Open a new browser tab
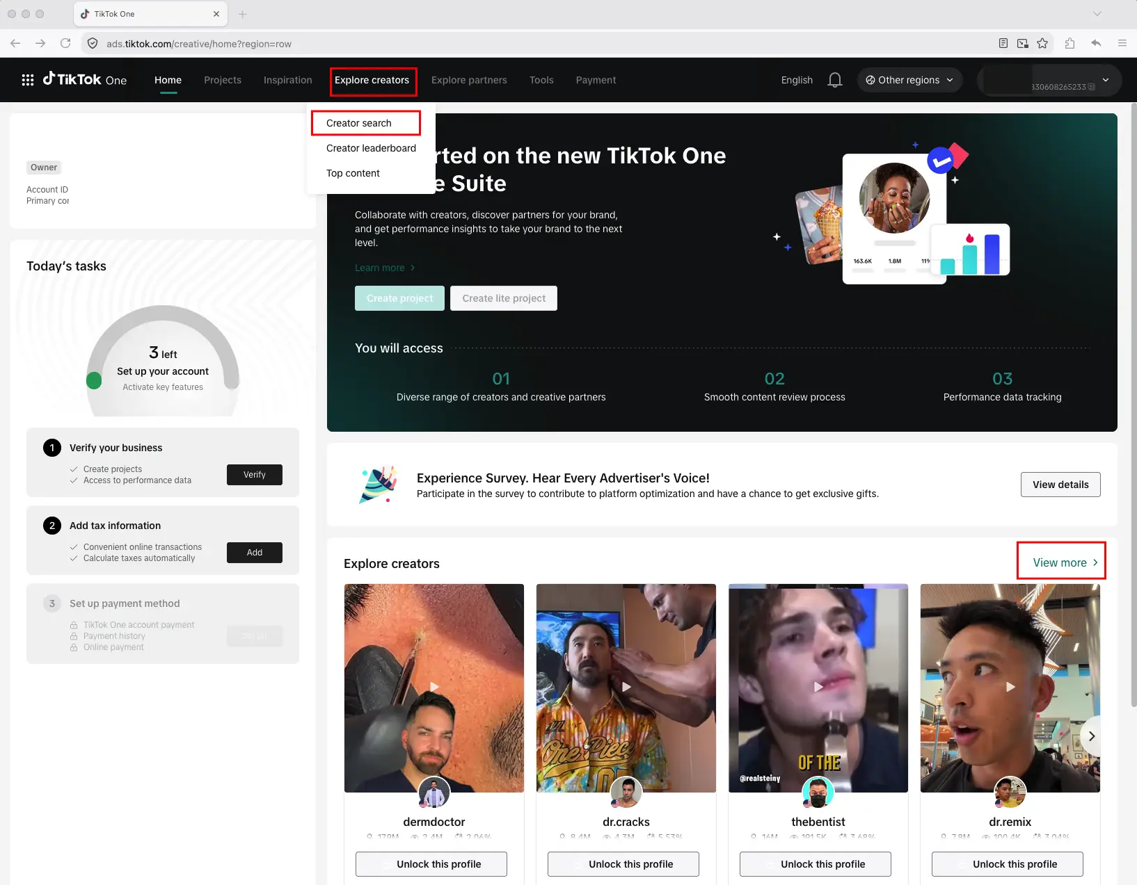The image size is (1137, 885). point(243,14)
